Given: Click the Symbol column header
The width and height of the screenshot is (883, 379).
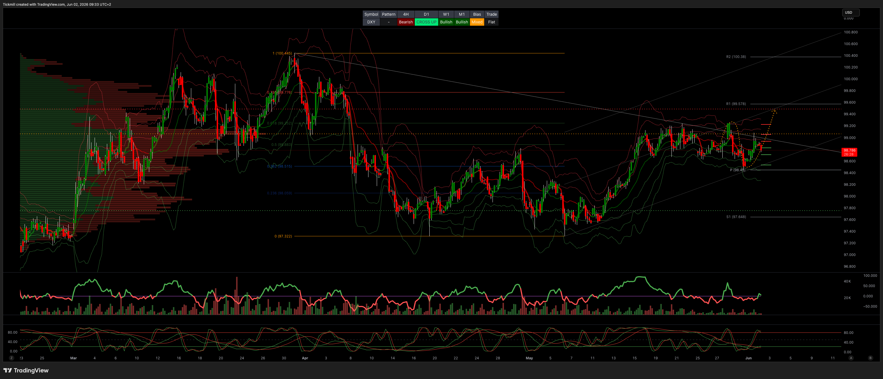Looking at the screenshot, I should coord(371,14).
